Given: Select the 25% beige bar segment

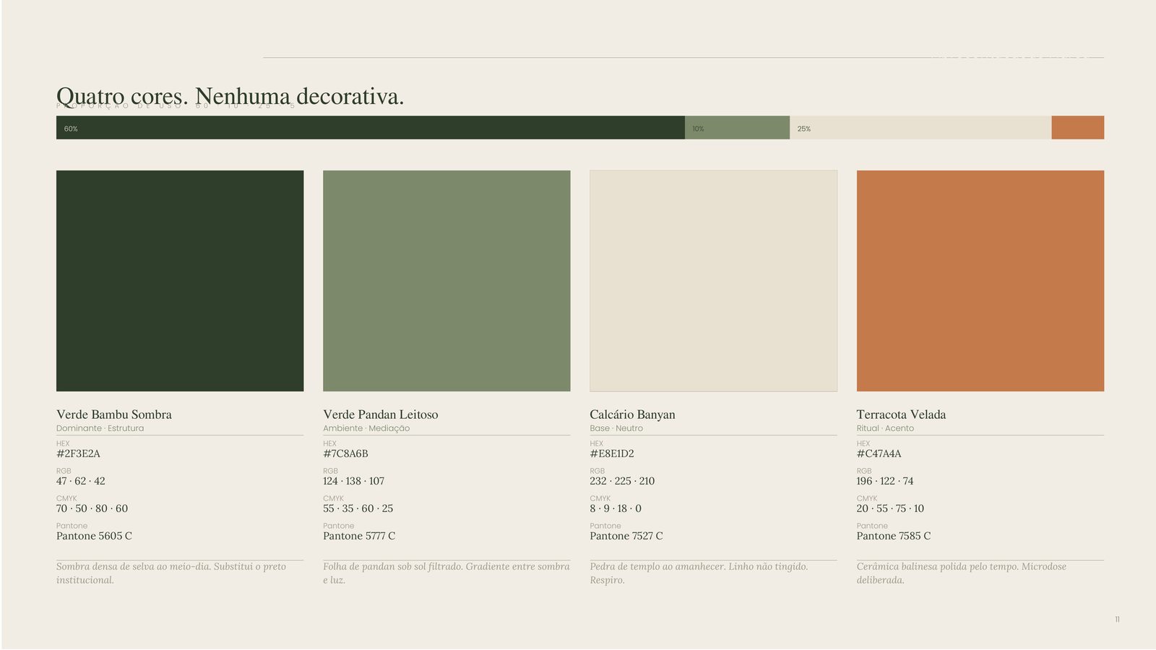Looking at the screenshot, I should tap(920, 128).
